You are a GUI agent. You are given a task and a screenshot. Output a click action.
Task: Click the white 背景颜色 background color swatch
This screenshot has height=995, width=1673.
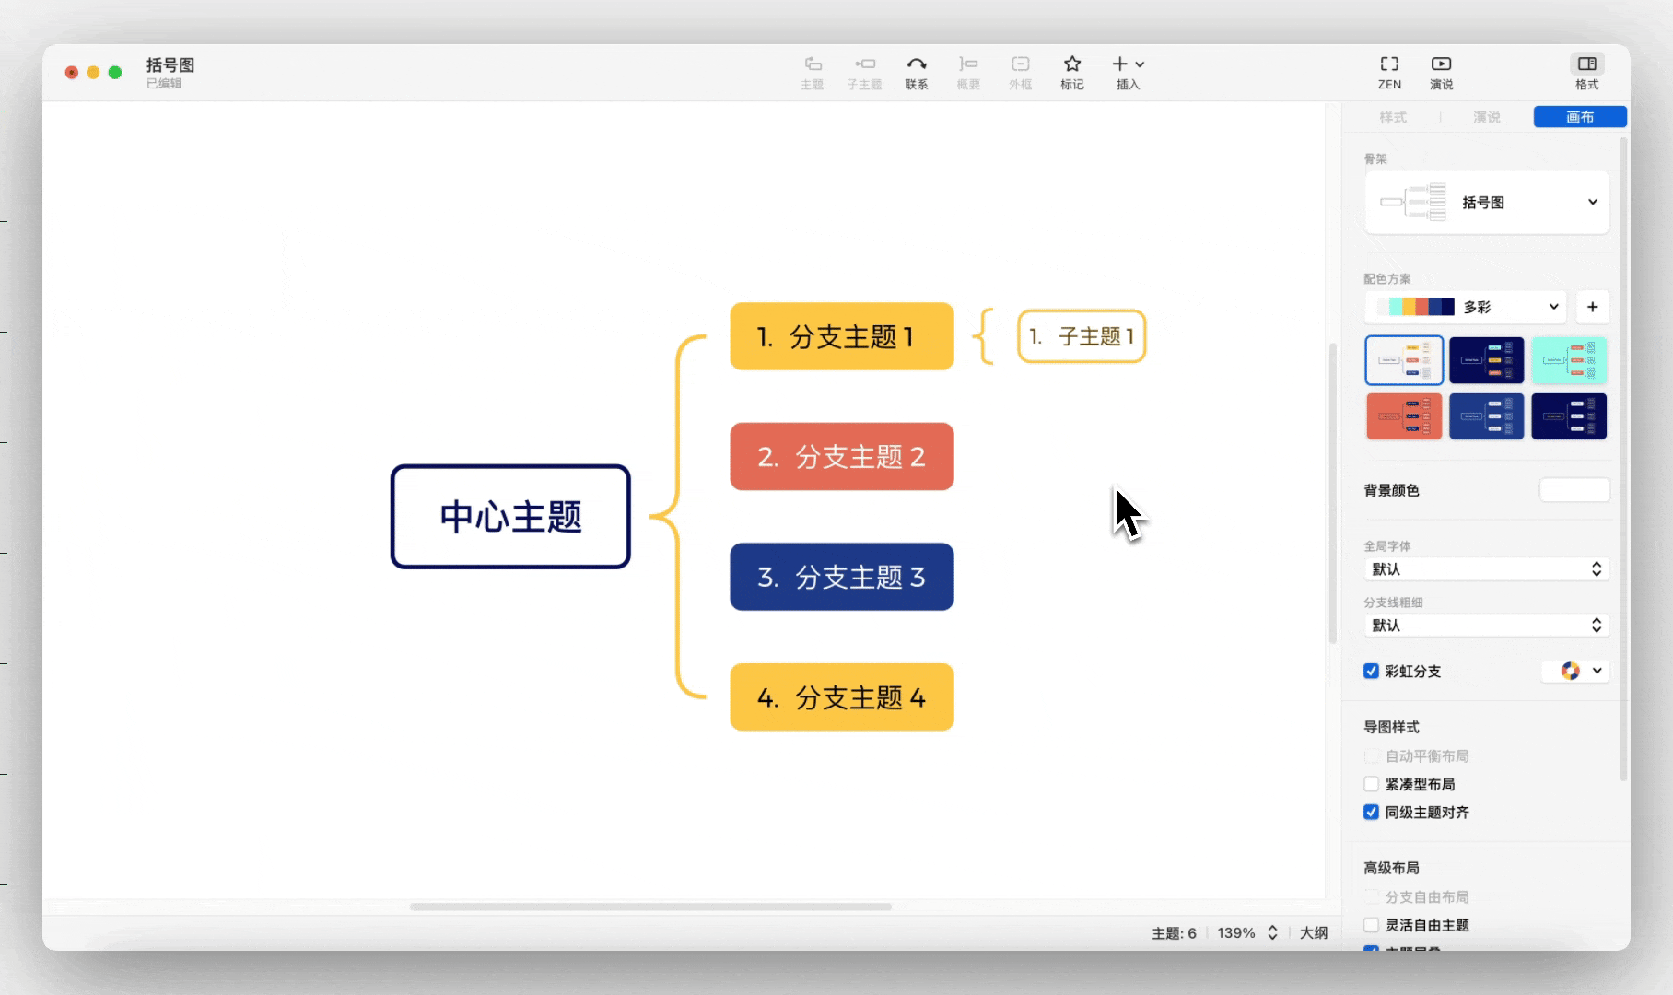tap(1574, 489)
